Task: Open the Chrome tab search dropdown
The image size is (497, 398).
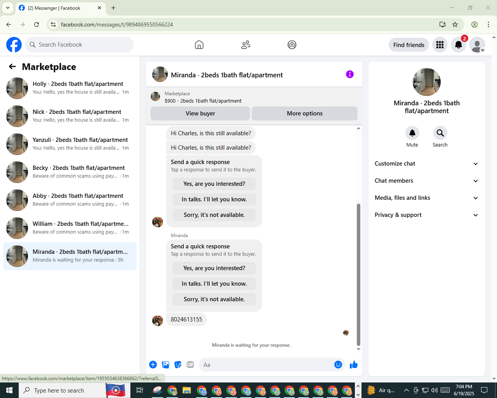Action: pos(8,8)
